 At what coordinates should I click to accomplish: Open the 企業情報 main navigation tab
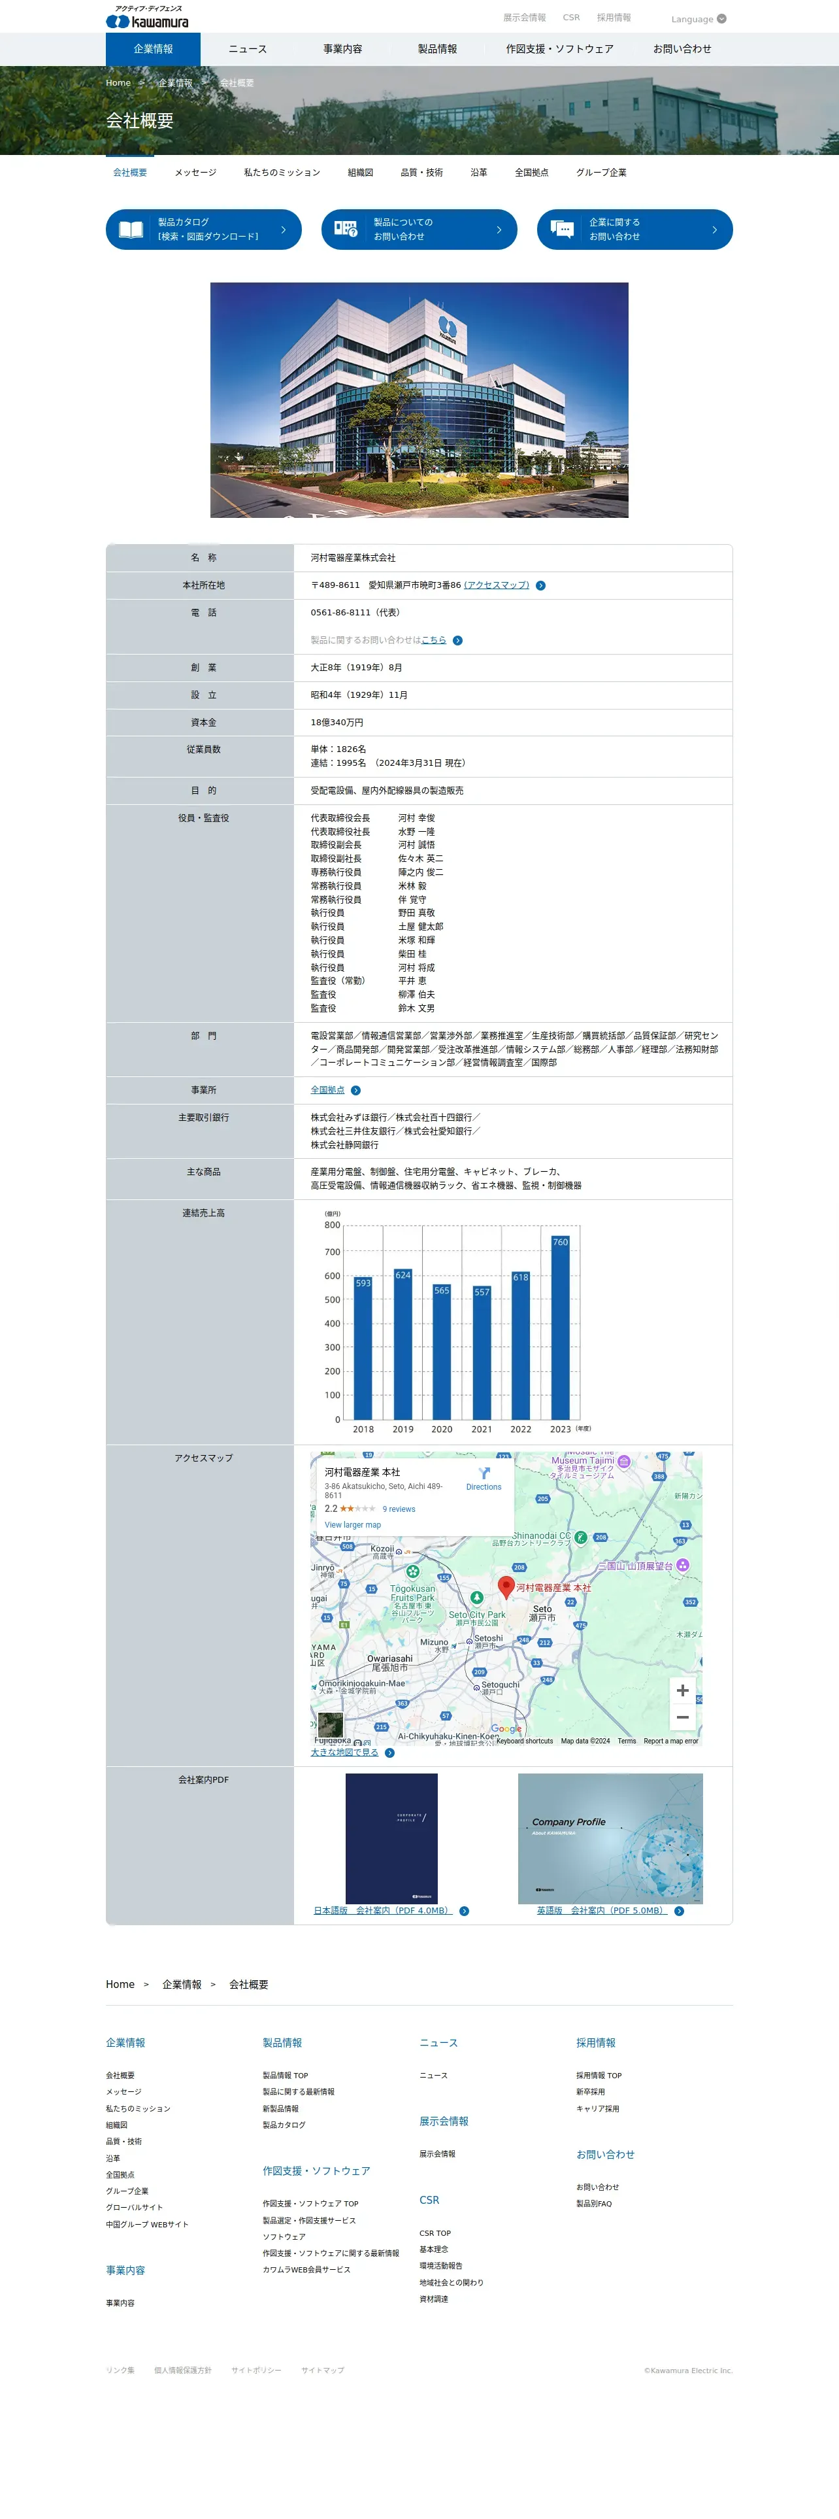tap(154, 49)
